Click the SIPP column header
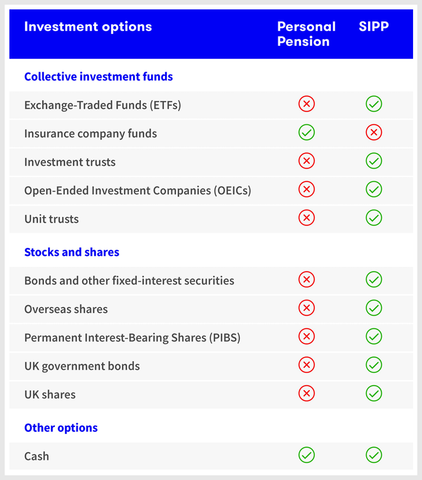Viewport: 422px width, 480px height. tap(374, 26)
